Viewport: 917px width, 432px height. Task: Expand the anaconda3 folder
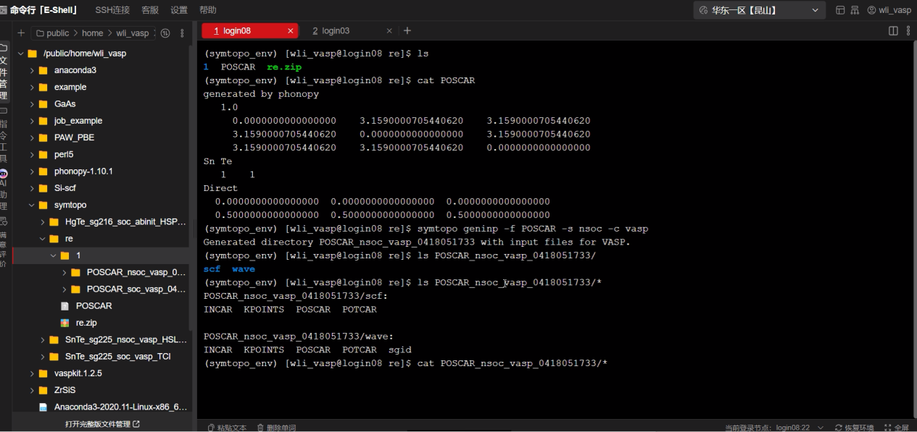31,70
